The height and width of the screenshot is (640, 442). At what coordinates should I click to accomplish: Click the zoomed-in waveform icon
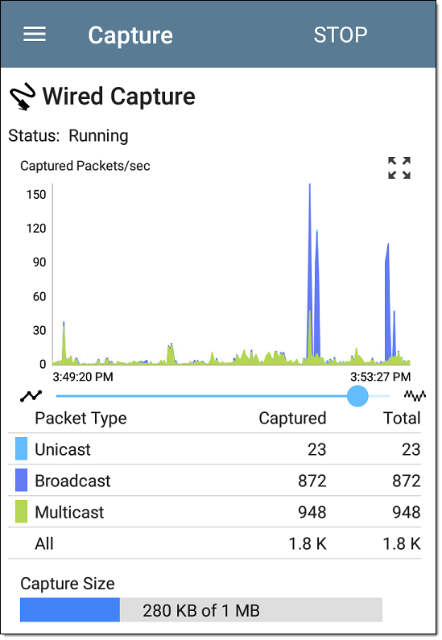tap(415, 395)
